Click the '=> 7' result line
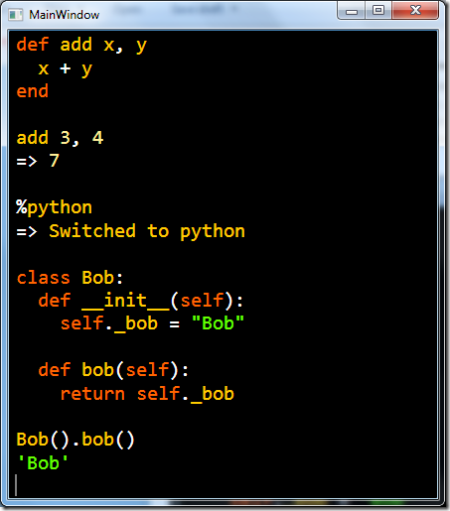Image resolution: width=450 pixels, height=511 pixels. click(x=38, y=161)
